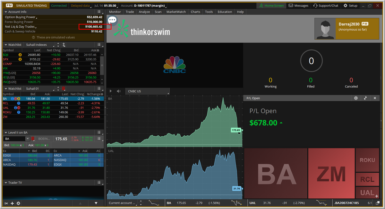The width and height of the screenshot is (385, 209).
Task: Click Option Buying Power label
Action: [20, 17]
